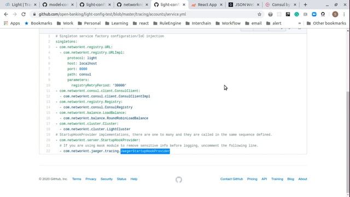Switch to the JSON Web tab
This screenshot has width=350, height=197.
point(244,5)
